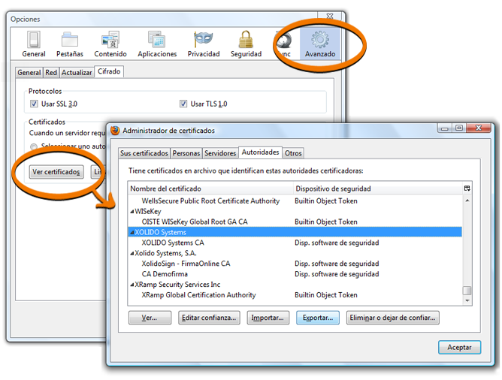
Task: Select CA Demofirma certificate row
Action: click(x=295, y=274)
